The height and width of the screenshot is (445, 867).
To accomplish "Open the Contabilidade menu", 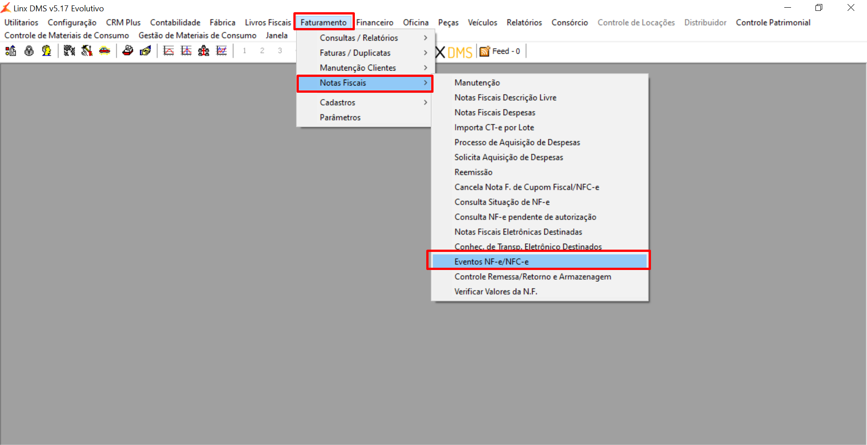I will 175,23.
